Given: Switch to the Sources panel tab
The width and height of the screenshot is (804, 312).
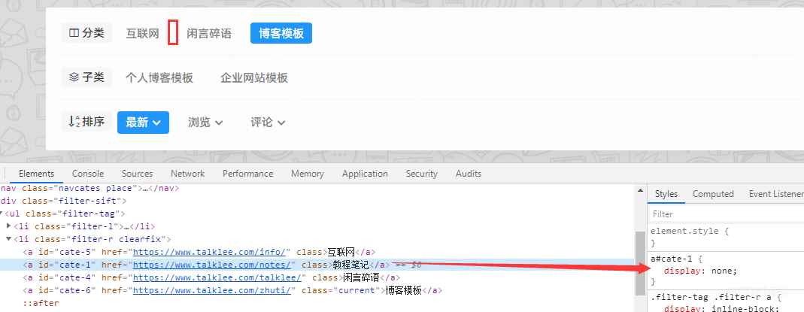Looking at the screenshot, I should [137, 174].
